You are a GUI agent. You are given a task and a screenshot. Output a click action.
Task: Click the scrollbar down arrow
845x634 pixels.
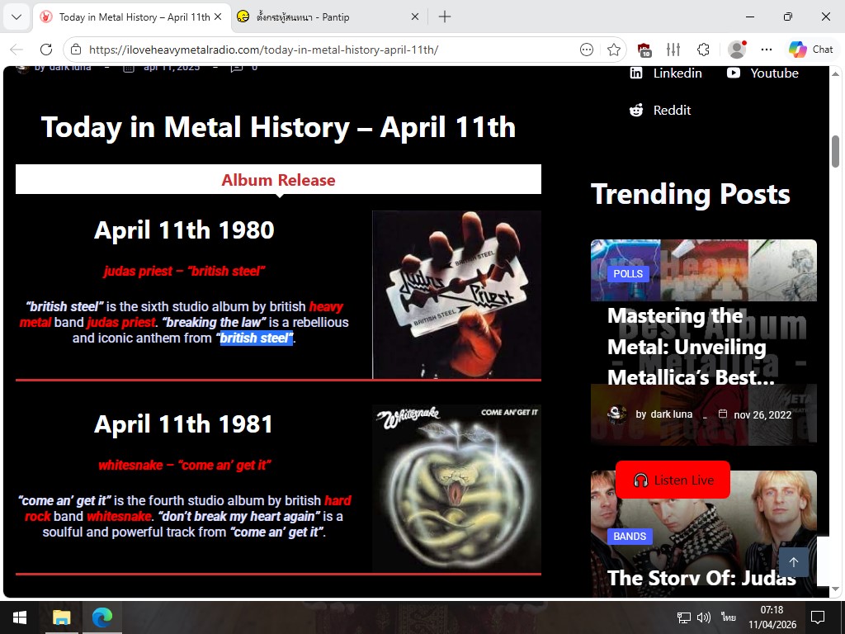835,589
